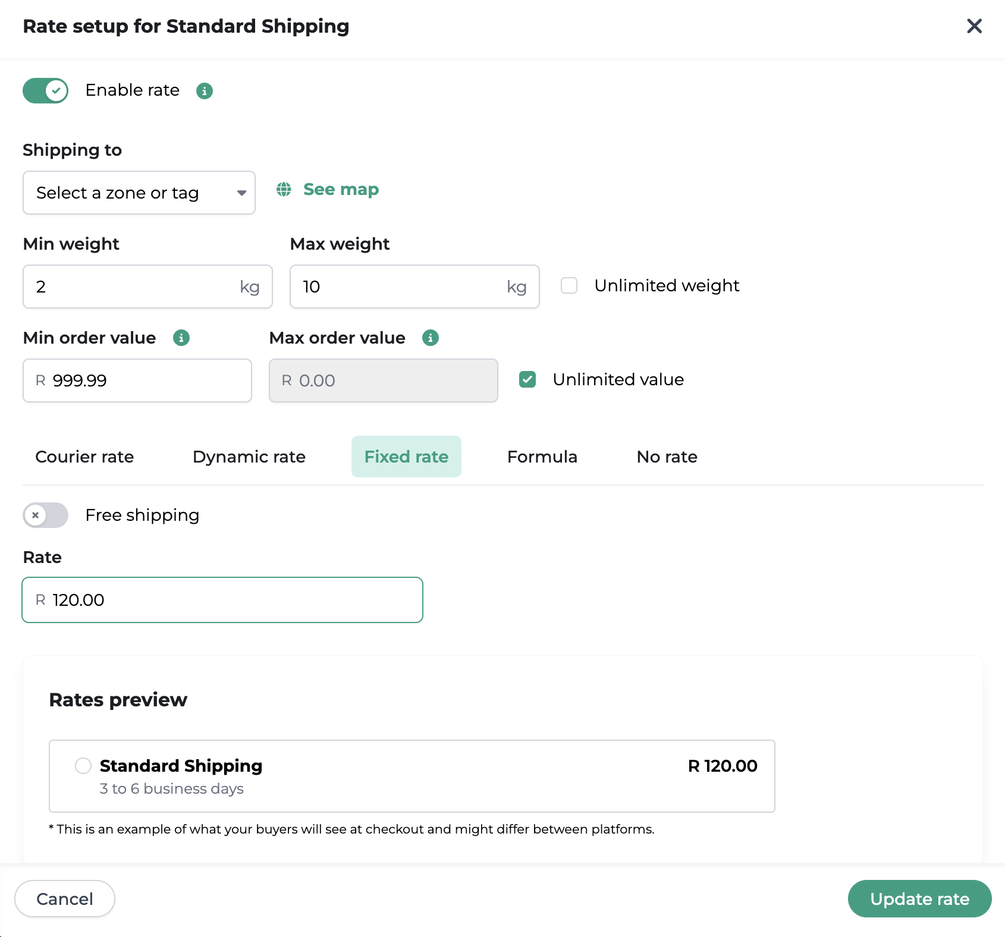The image size is (1005, 937).
Task: Click the '3 to 6 business days' text
Action: 172,789
